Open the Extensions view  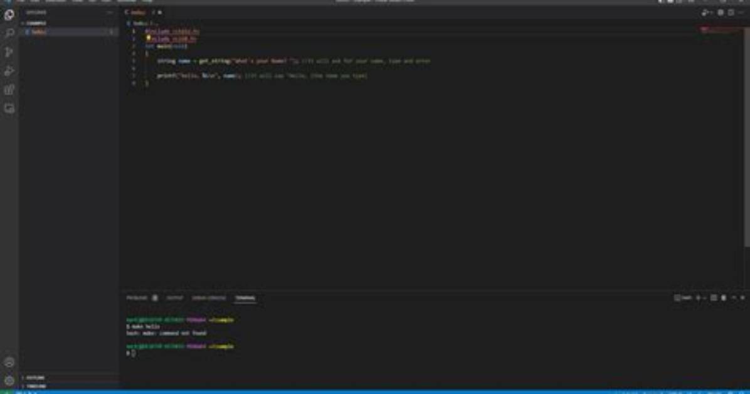(9, 90)
